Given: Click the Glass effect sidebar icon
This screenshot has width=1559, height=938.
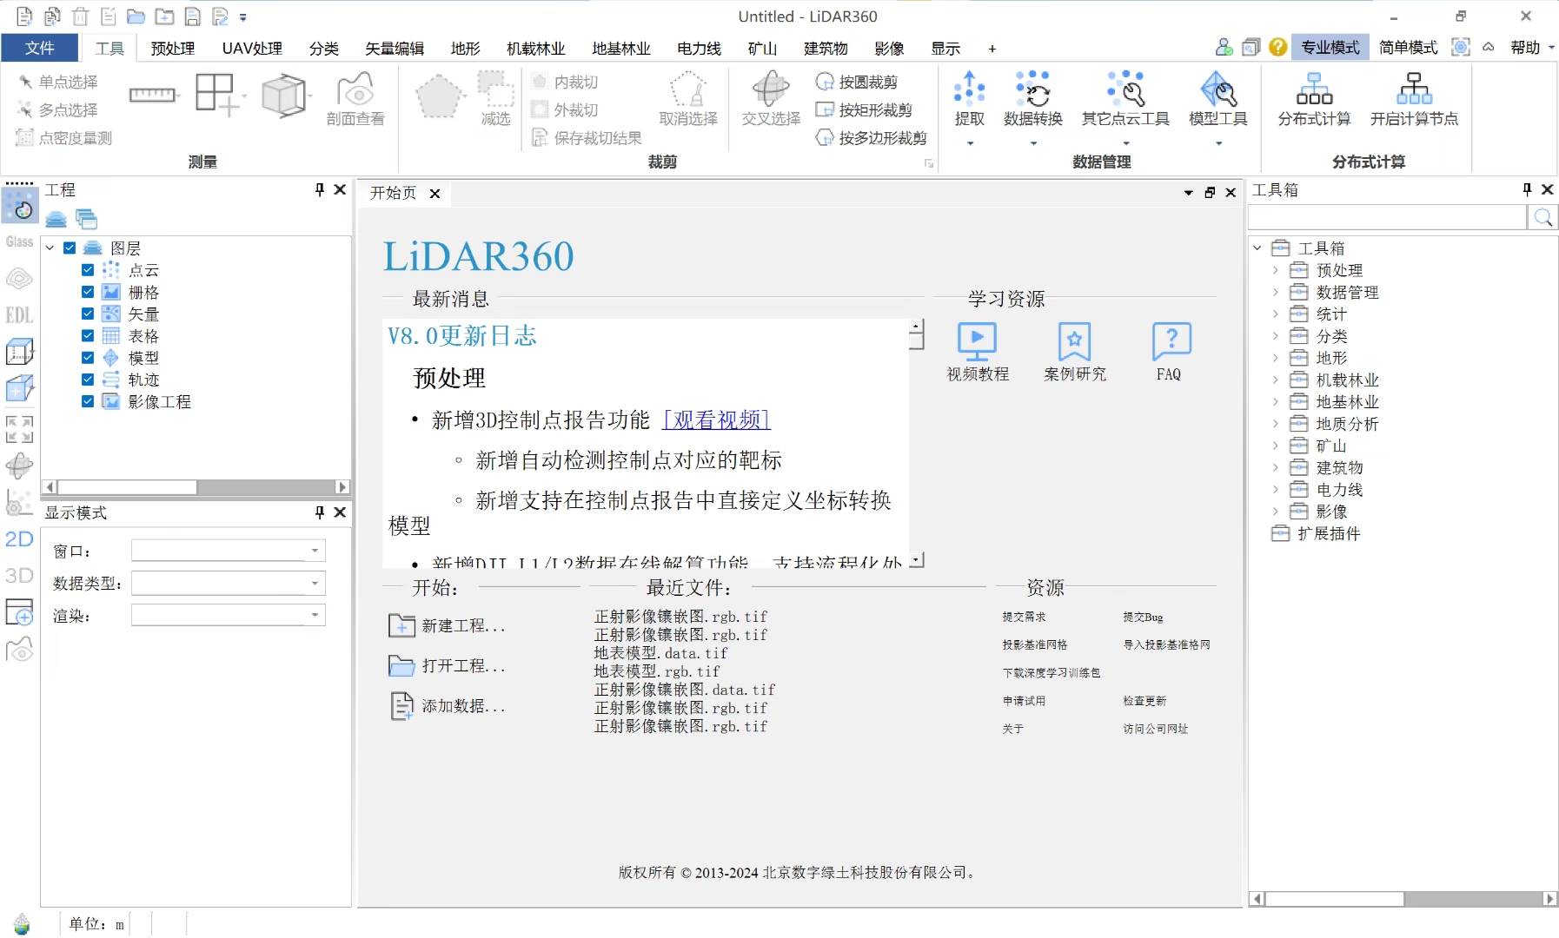Looking at the screenshot, I should click(19, 242).
